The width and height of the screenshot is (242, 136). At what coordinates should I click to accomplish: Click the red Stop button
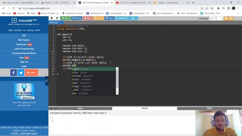click(88, 18)
